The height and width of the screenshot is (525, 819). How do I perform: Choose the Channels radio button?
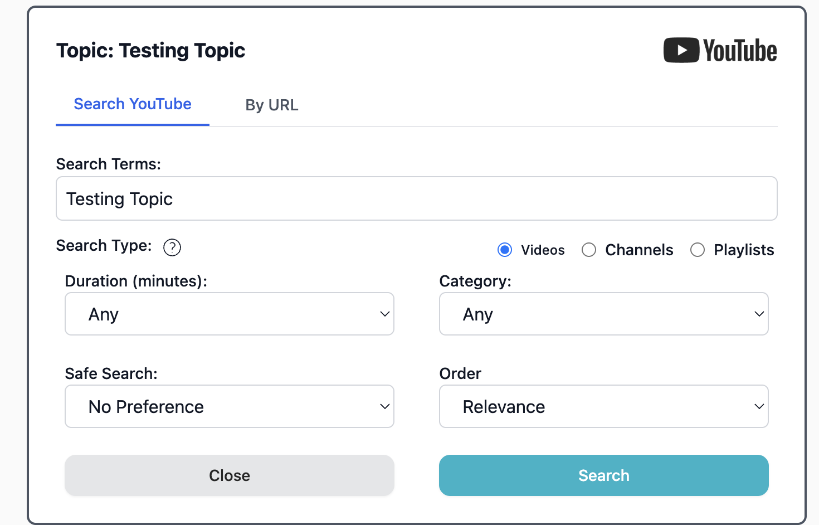589,250
